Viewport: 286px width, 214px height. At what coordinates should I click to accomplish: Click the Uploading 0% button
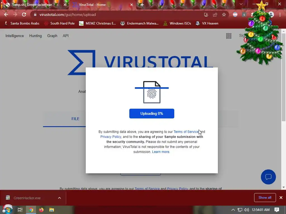[x=152, y=114]
